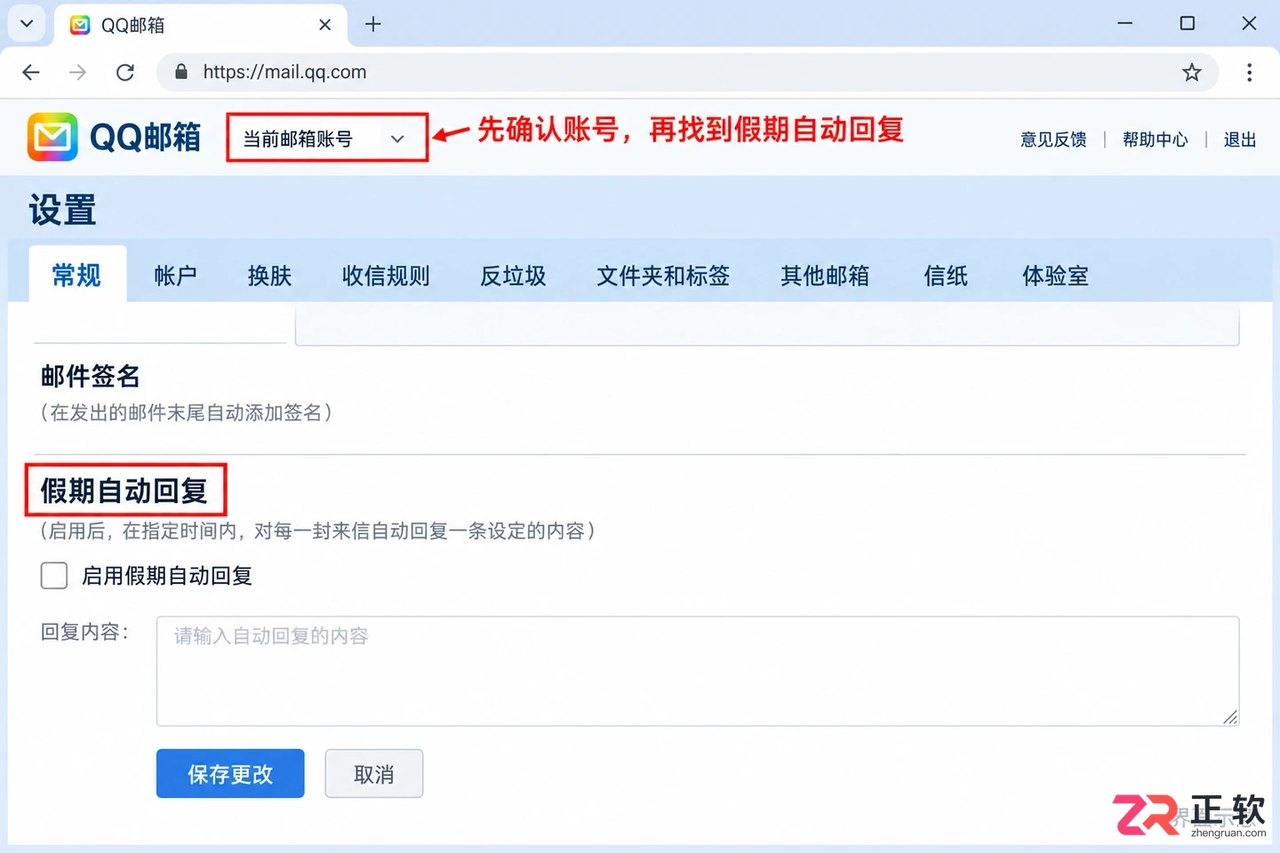The height and width of the screenshot is (853, 1280).
Task: Open the 体验室 tab
Action: pos(1055,275)
